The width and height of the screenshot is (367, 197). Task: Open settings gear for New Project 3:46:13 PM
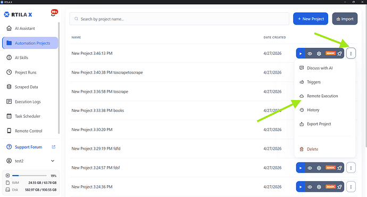point(319,53)
